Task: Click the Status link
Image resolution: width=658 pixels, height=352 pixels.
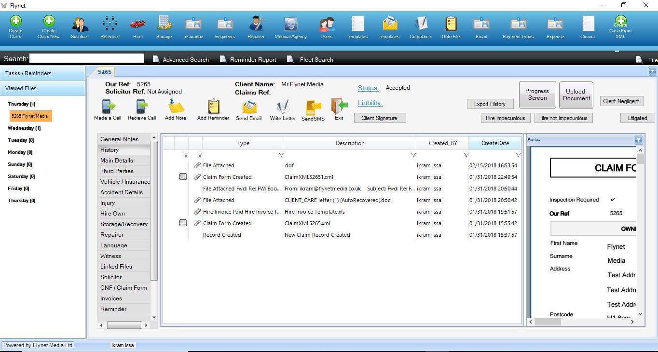Action: click(368, 88)
